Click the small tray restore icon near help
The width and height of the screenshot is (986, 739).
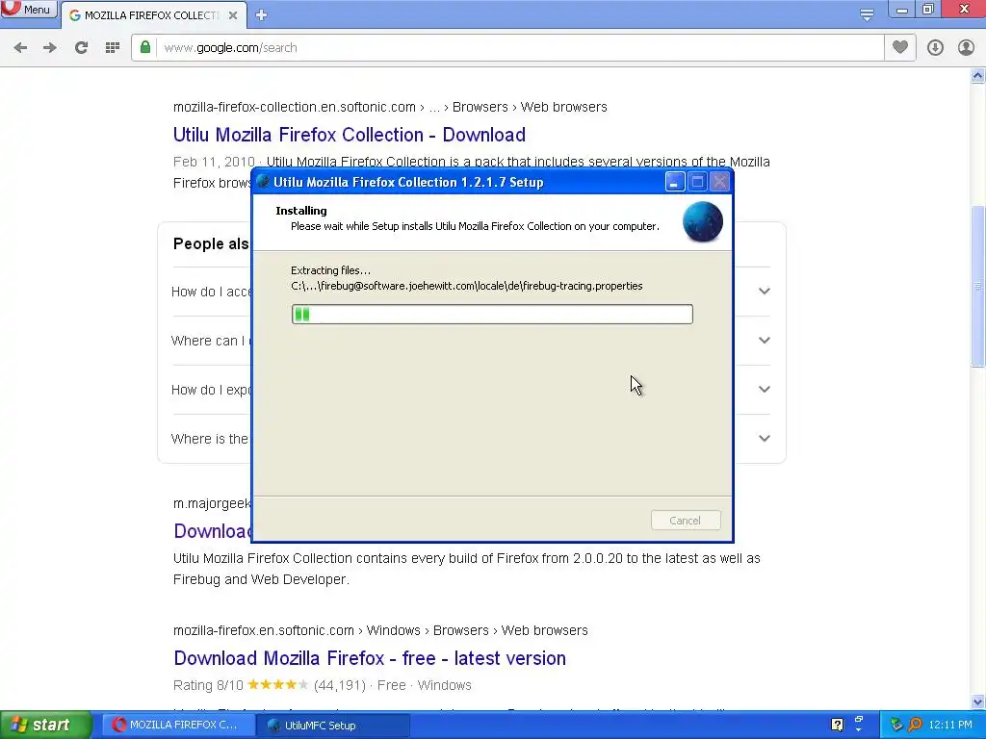[x=859, y=722]
